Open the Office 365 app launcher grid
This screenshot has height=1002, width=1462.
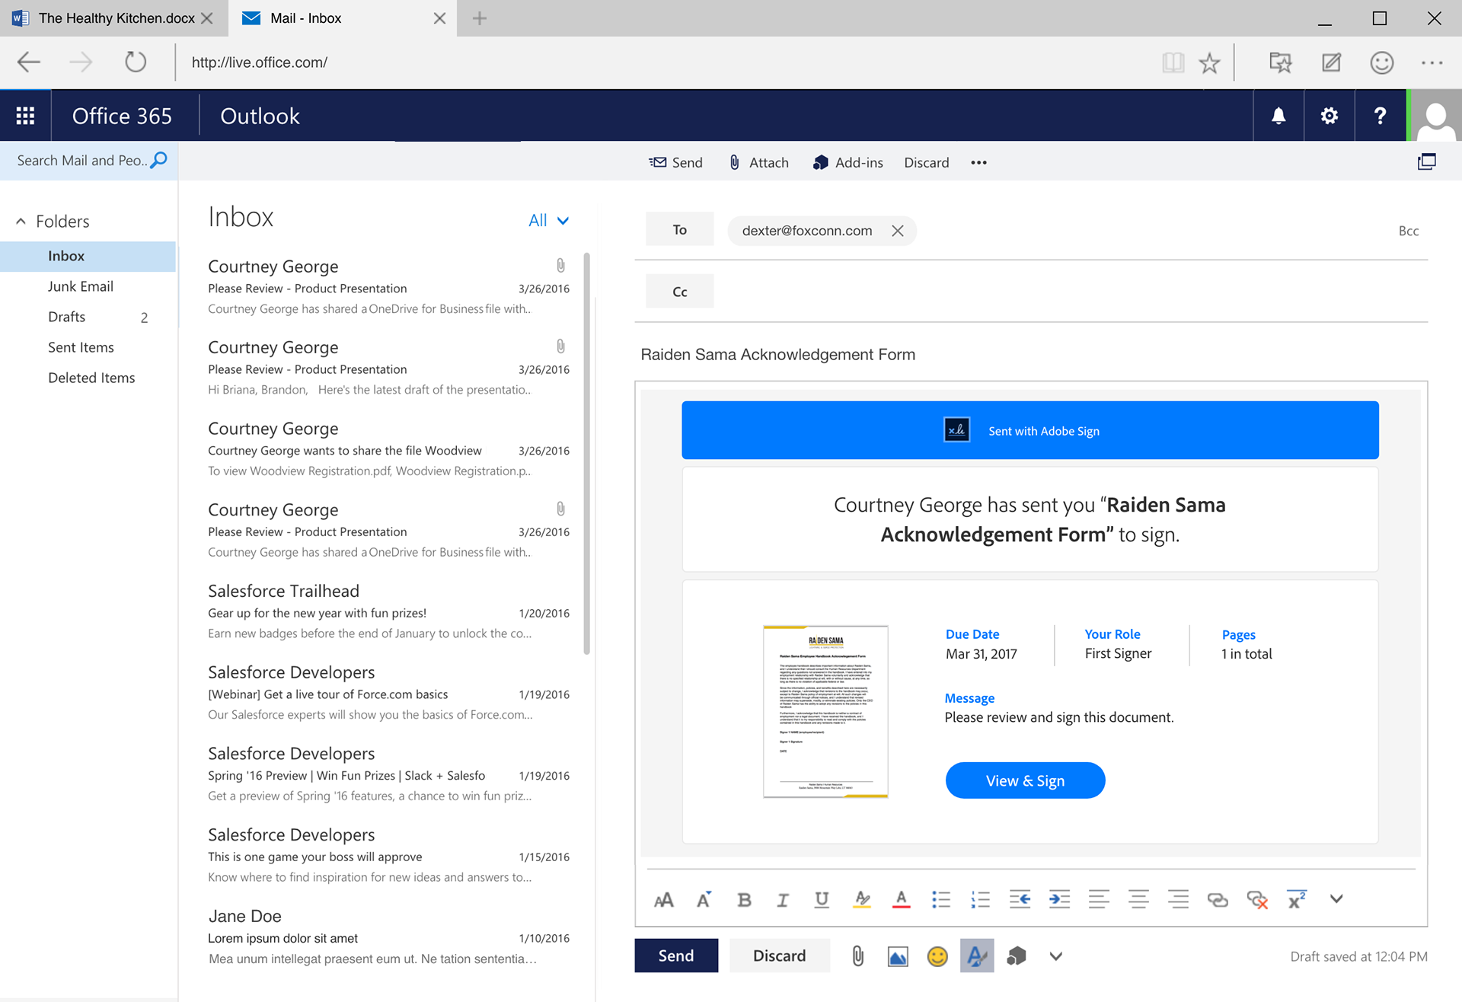click(25, 116)
